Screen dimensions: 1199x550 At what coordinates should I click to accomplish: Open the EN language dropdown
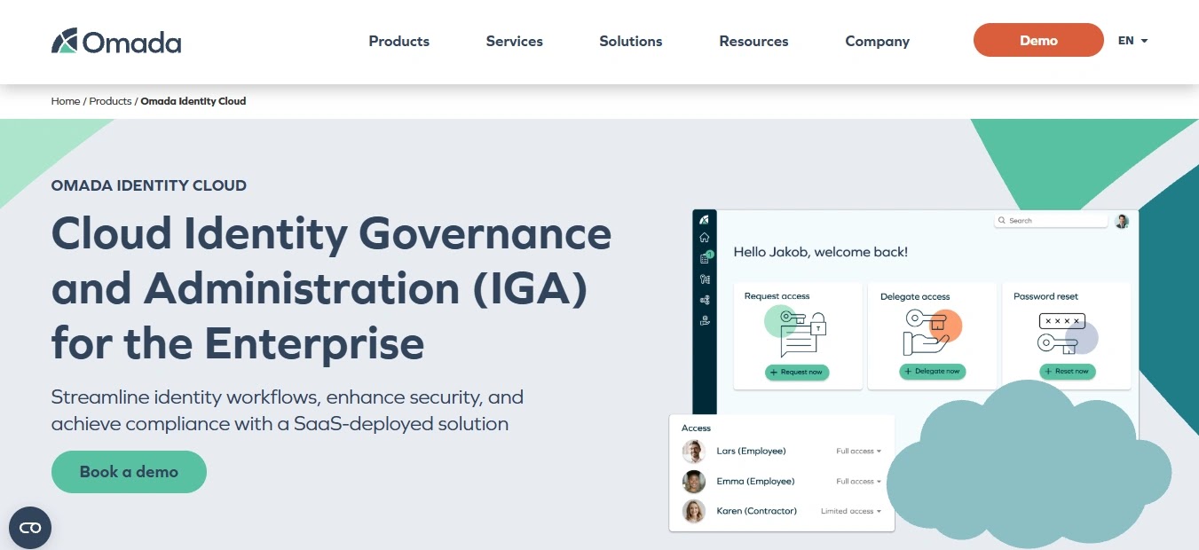1133,41
